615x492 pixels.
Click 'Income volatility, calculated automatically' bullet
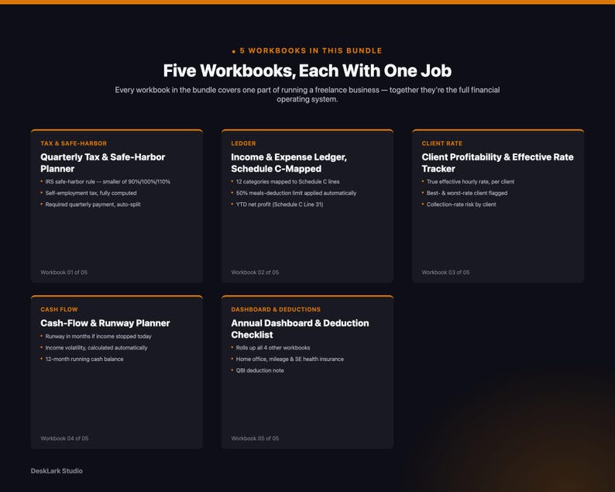[96, 348]
